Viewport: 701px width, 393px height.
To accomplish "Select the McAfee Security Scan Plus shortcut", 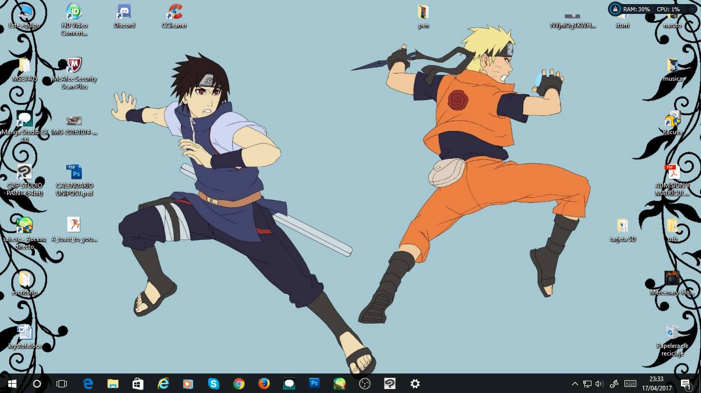I will pyautogui.click(x=75, y=73).
